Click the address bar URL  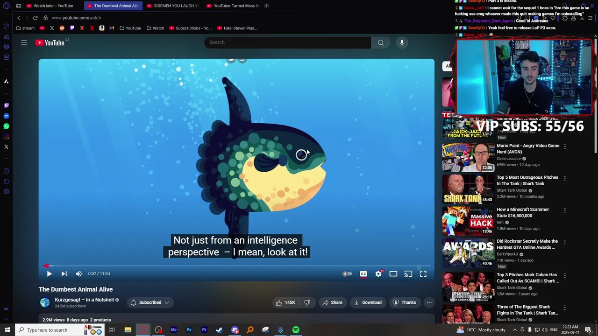[76, 18]
